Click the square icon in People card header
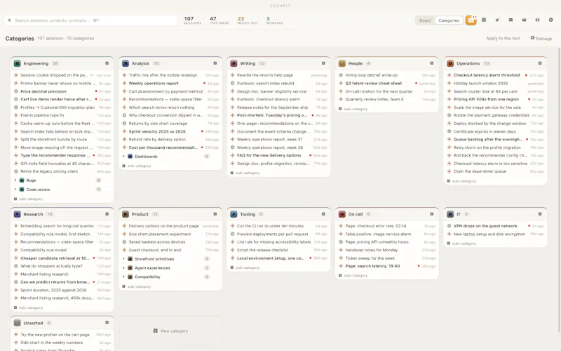 (432, 63)
